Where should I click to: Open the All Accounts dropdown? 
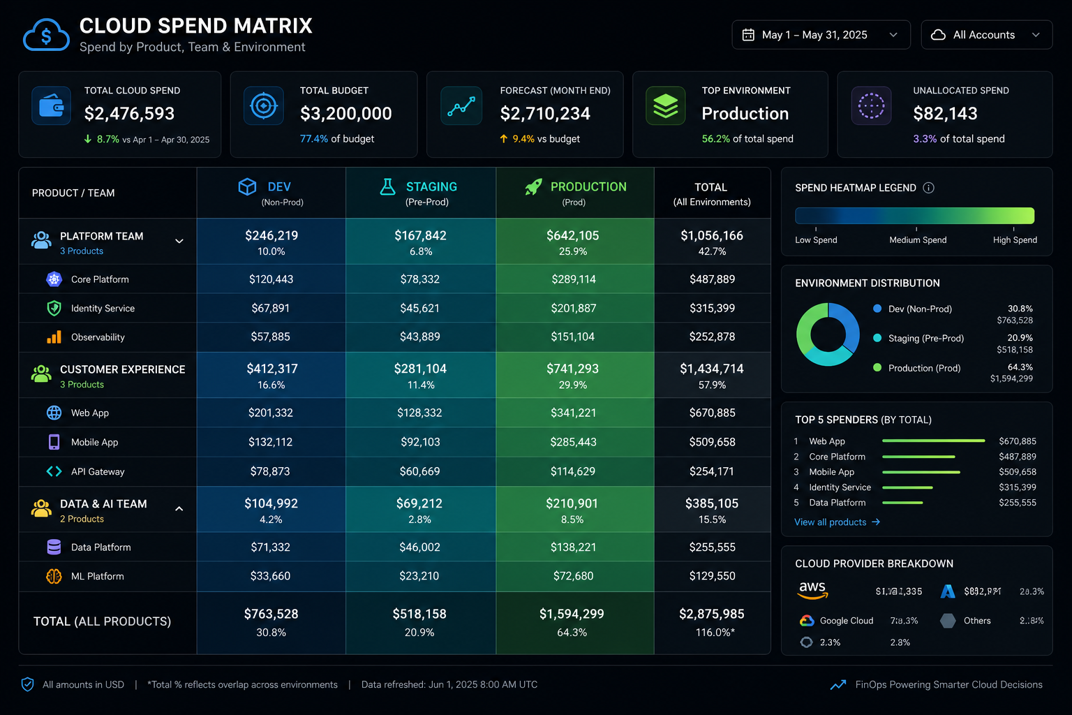[x=986, y=35]
